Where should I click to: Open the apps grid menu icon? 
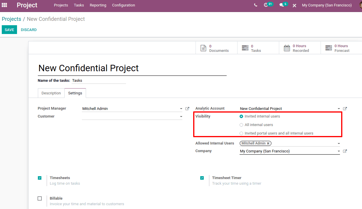pos(4,5)
